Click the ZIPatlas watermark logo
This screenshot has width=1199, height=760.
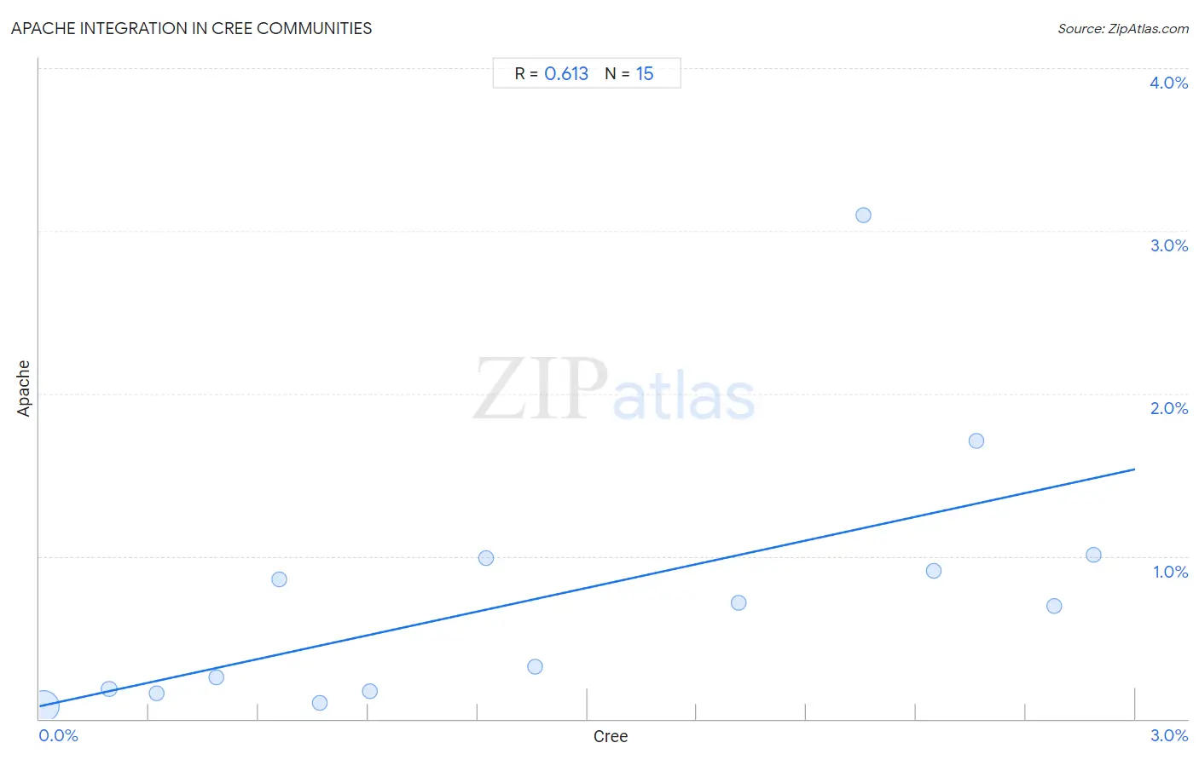[x=614, y=390]
